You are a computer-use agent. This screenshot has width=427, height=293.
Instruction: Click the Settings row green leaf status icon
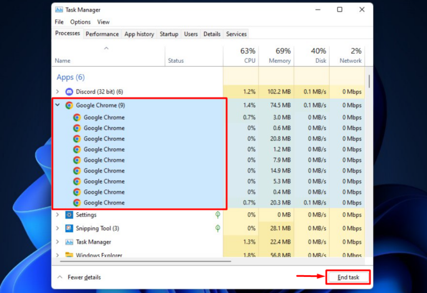(x=218, y=215)
